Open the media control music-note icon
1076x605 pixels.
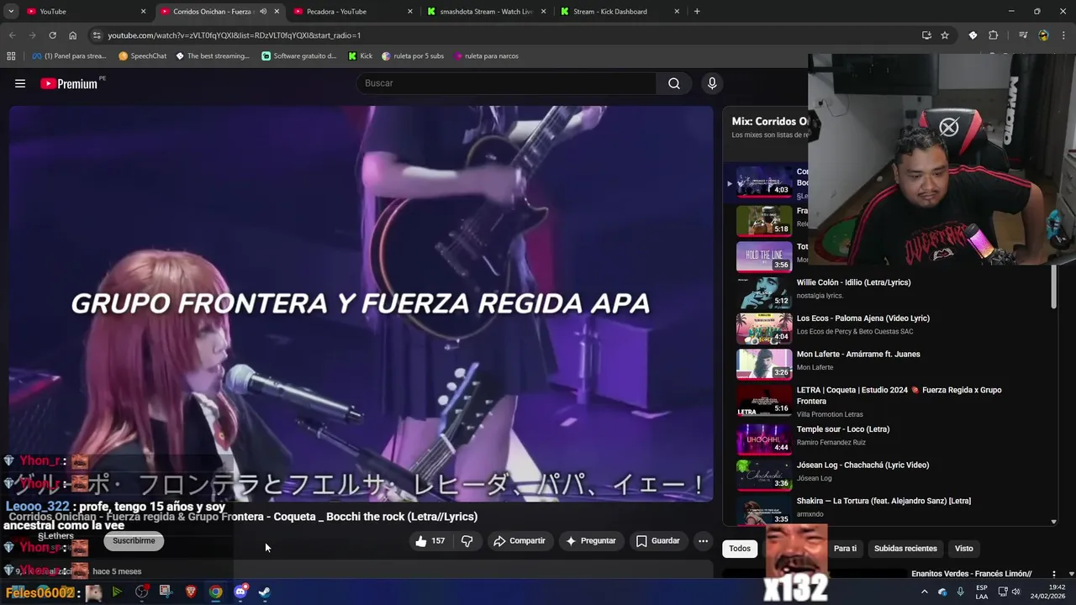click(1023, 35)
